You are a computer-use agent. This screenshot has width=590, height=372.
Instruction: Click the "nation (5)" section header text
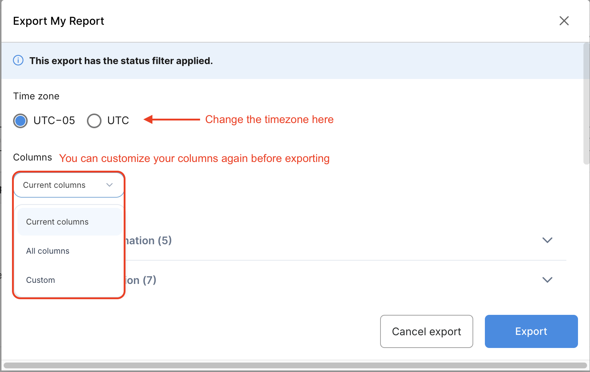point(148,241)
